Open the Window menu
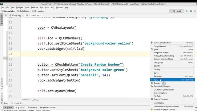Image resolution: width=197 pixels, height=111 pixels. (x=59, y=7)
